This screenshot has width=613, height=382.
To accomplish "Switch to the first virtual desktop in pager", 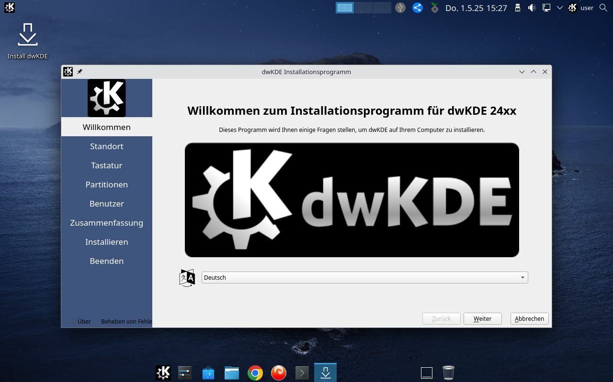I will [345, 8].
